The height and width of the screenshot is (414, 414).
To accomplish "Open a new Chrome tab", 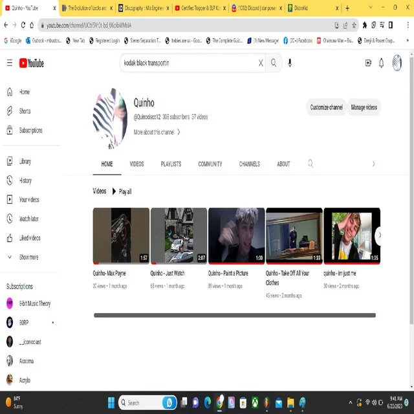I will [x=347, y=8].
